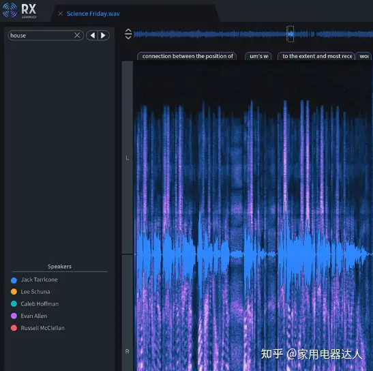This screenshot has width=373, height=371.
Task: Click Jack Tarricone's blue speaker dot
Action: coord(14,280)
